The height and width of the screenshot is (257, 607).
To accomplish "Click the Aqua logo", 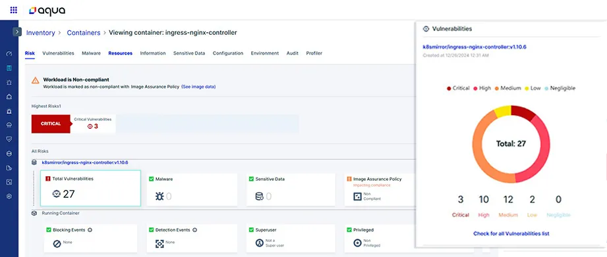I will tap(47, 11).
